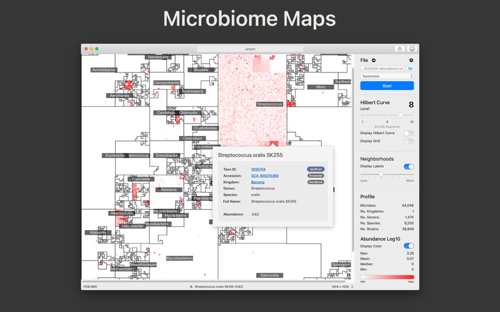Viewport: 500px width, 312px height.
Task: Click the Francisella map label
Action: tap(141, 179)
